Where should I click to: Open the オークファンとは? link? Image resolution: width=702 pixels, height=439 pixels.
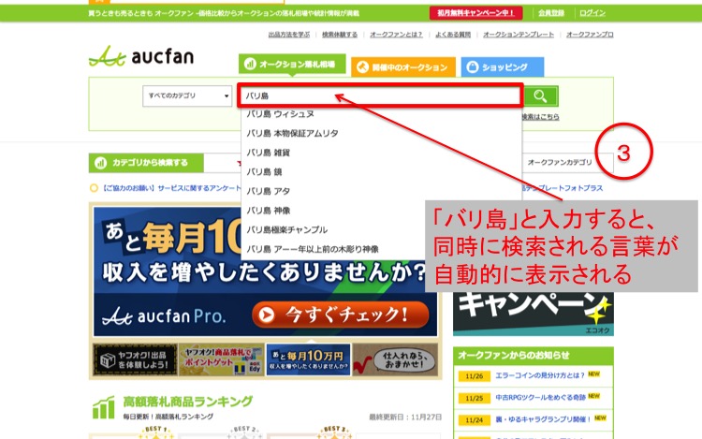coord(396,35)
